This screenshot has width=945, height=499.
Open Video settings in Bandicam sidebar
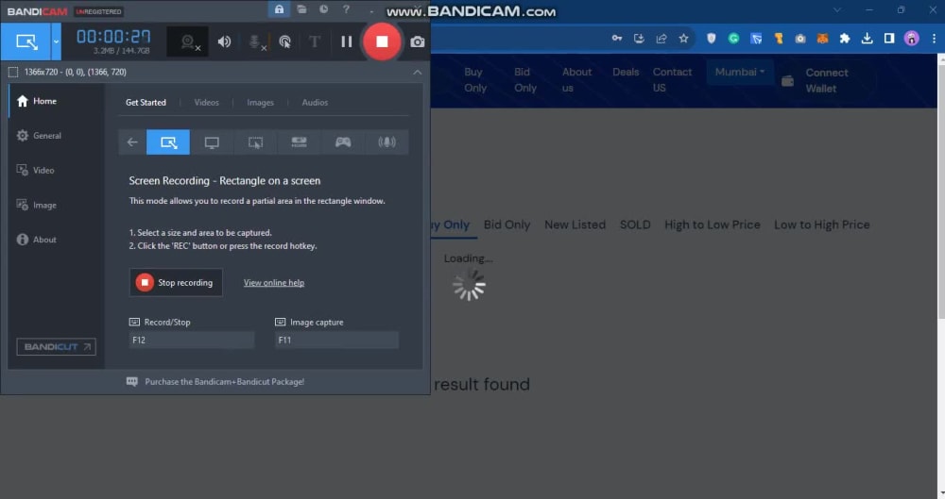(56, 171)
